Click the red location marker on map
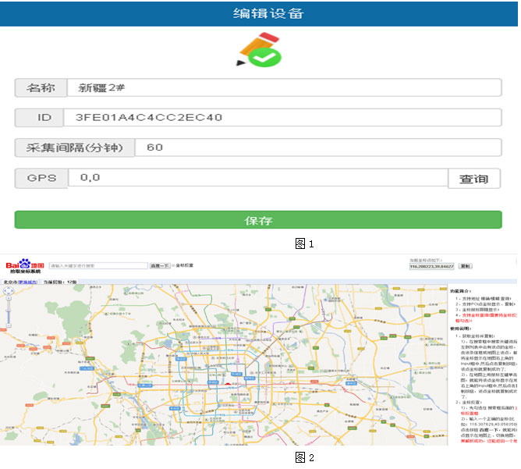 tap(227, 382)
